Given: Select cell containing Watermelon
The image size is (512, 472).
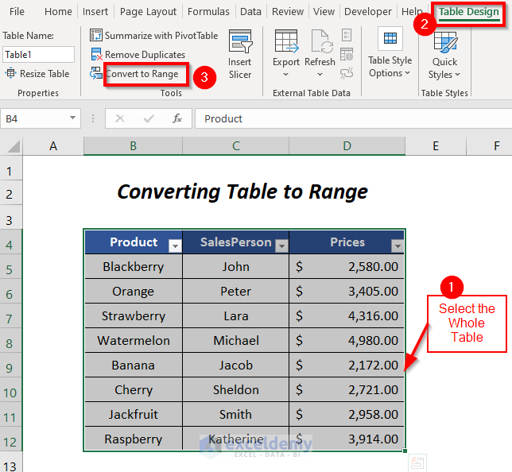Looking at the screenshot, I should point(134,341).
